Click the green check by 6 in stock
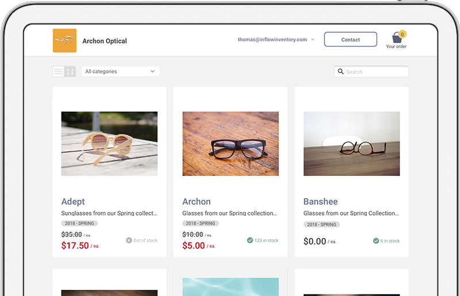 tap(376, 241)
